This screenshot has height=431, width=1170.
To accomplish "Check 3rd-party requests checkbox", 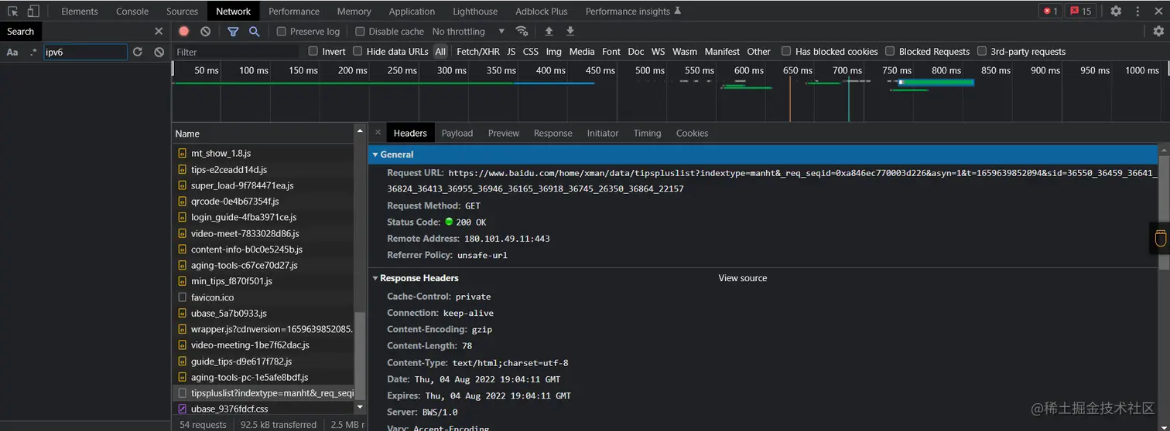I will 982,51.
